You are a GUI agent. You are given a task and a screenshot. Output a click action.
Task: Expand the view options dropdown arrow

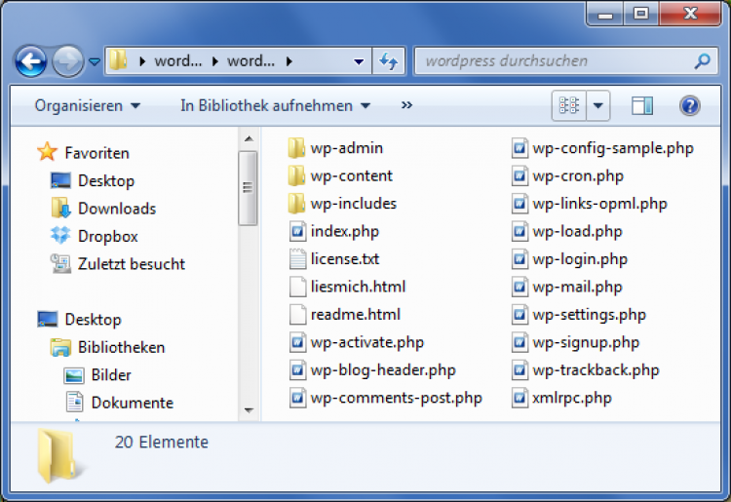point(597,105)
